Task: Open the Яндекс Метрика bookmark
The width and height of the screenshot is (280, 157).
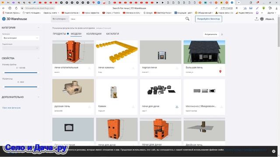Action: coord(244,13)
